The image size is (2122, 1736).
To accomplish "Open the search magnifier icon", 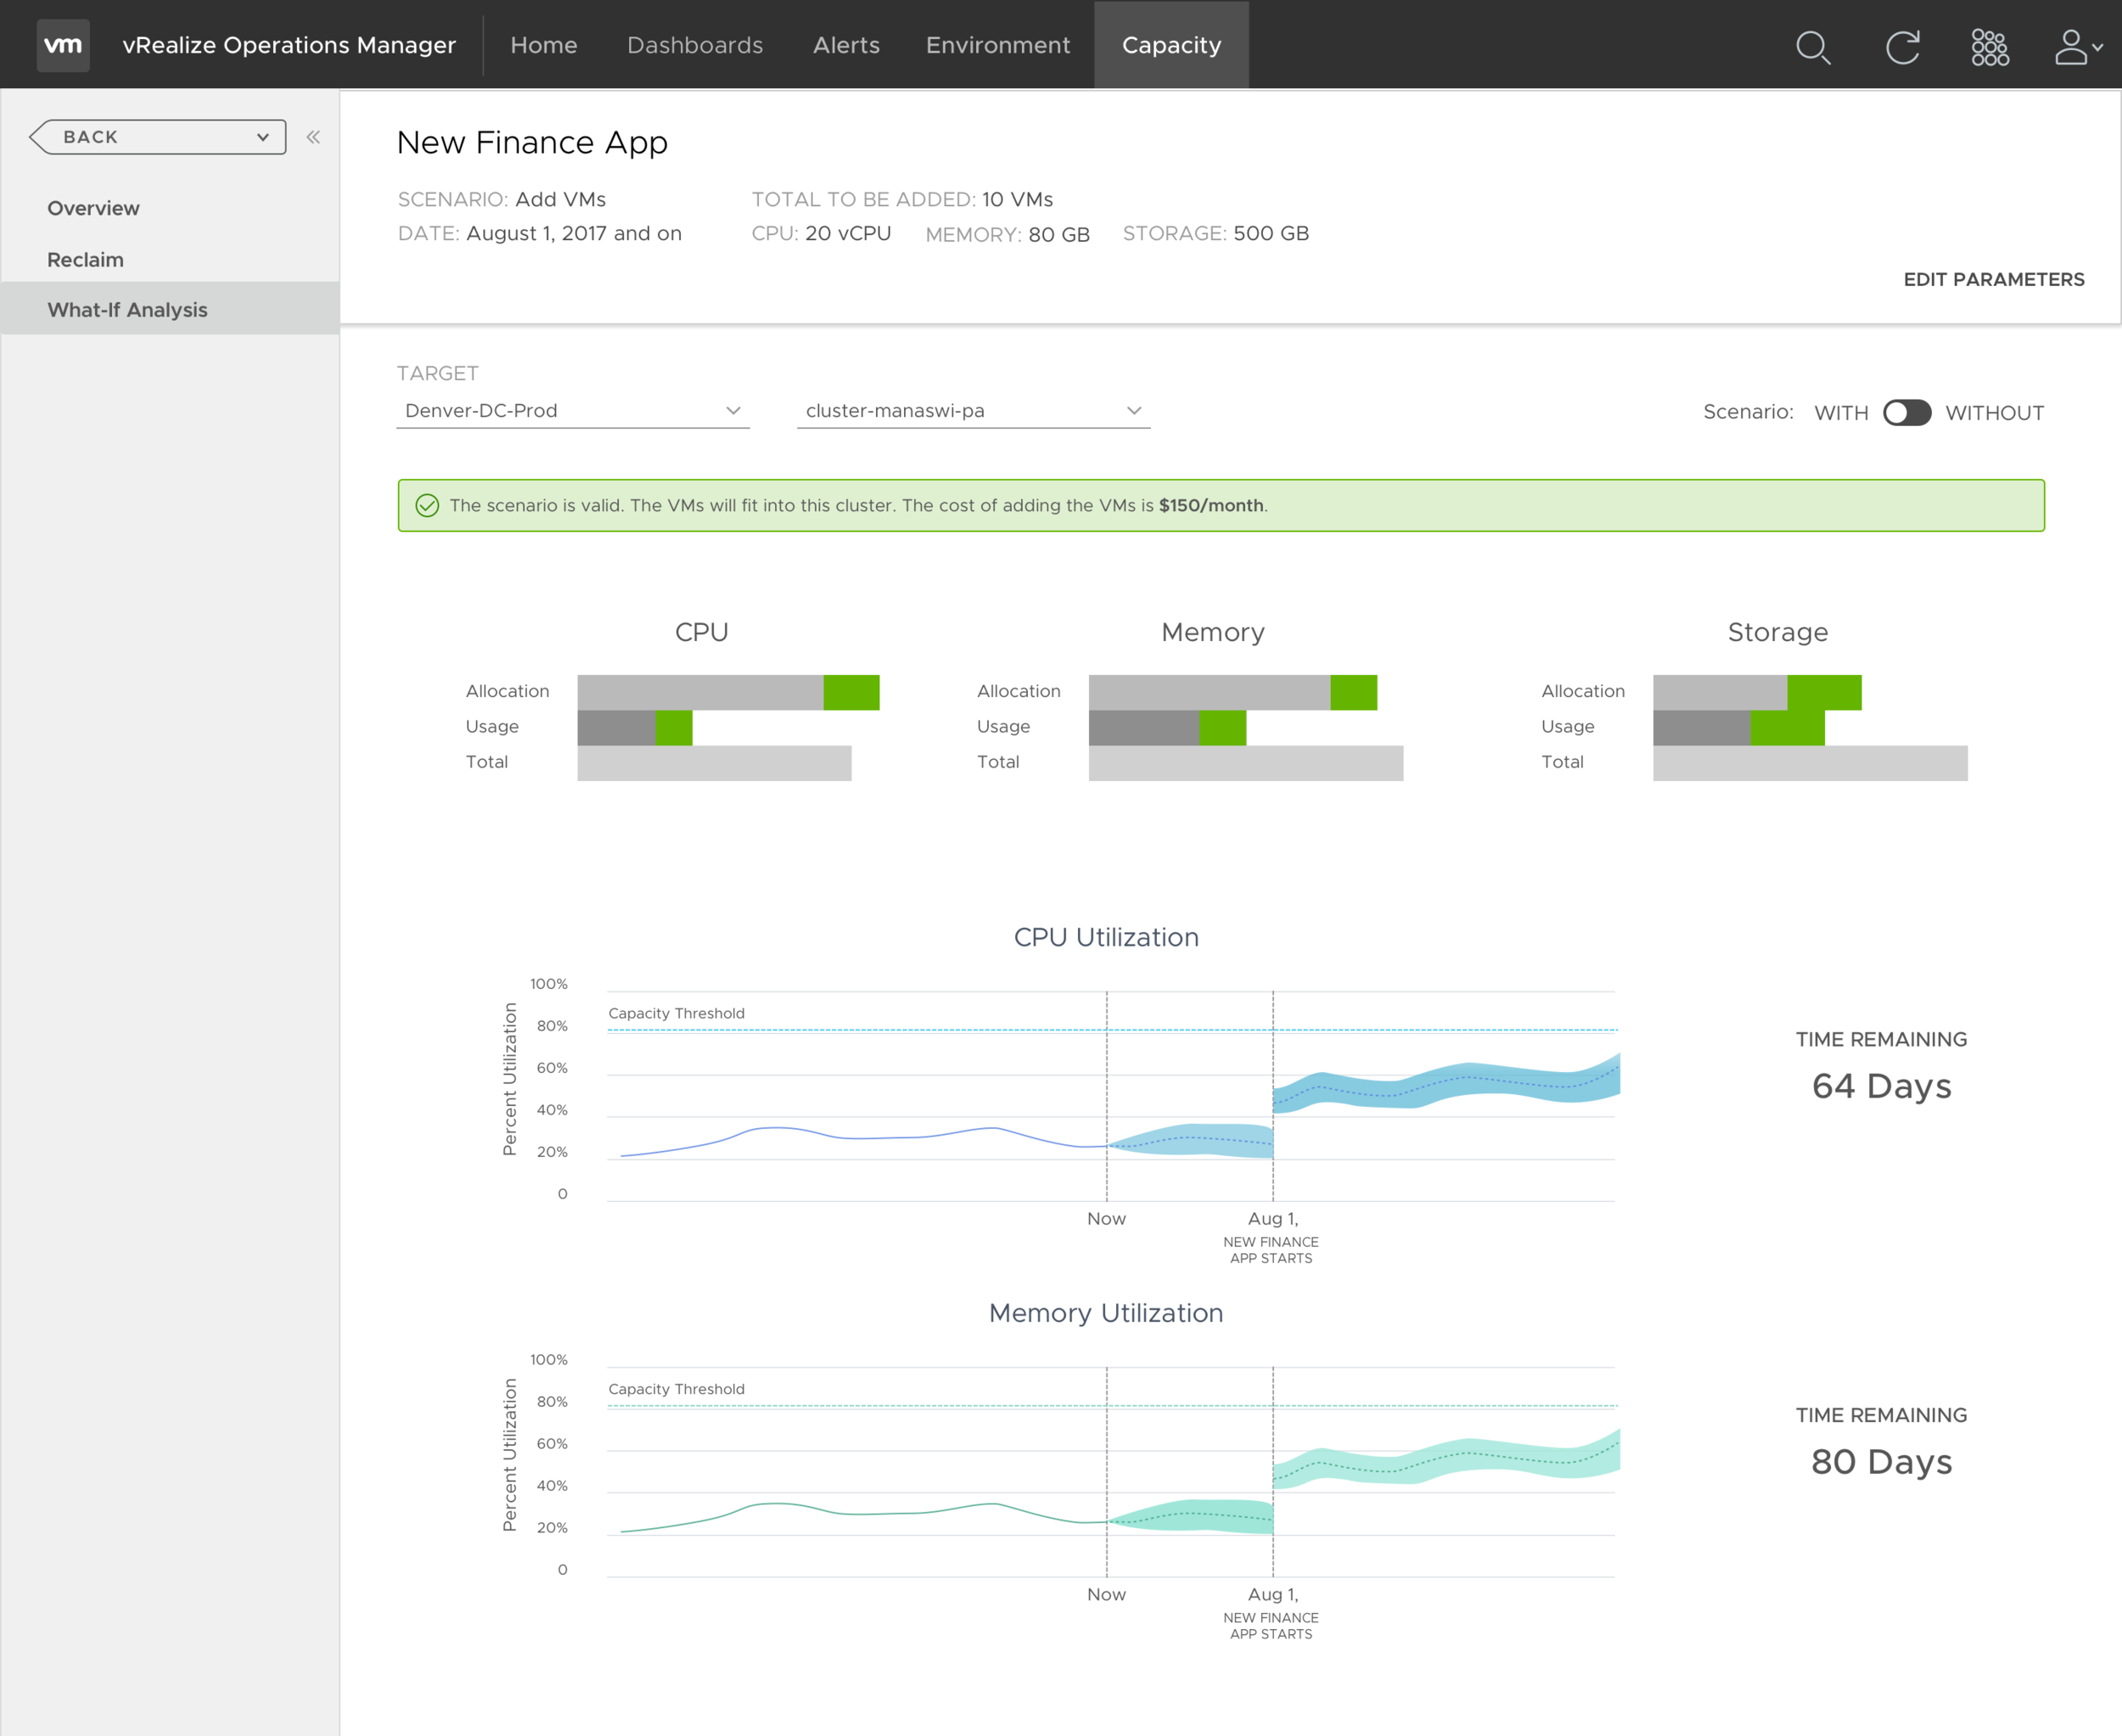I will pos(1812,47).
